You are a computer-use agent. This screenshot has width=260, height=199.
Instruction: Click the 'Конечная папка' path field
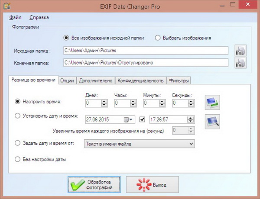(x=146, y=63)
